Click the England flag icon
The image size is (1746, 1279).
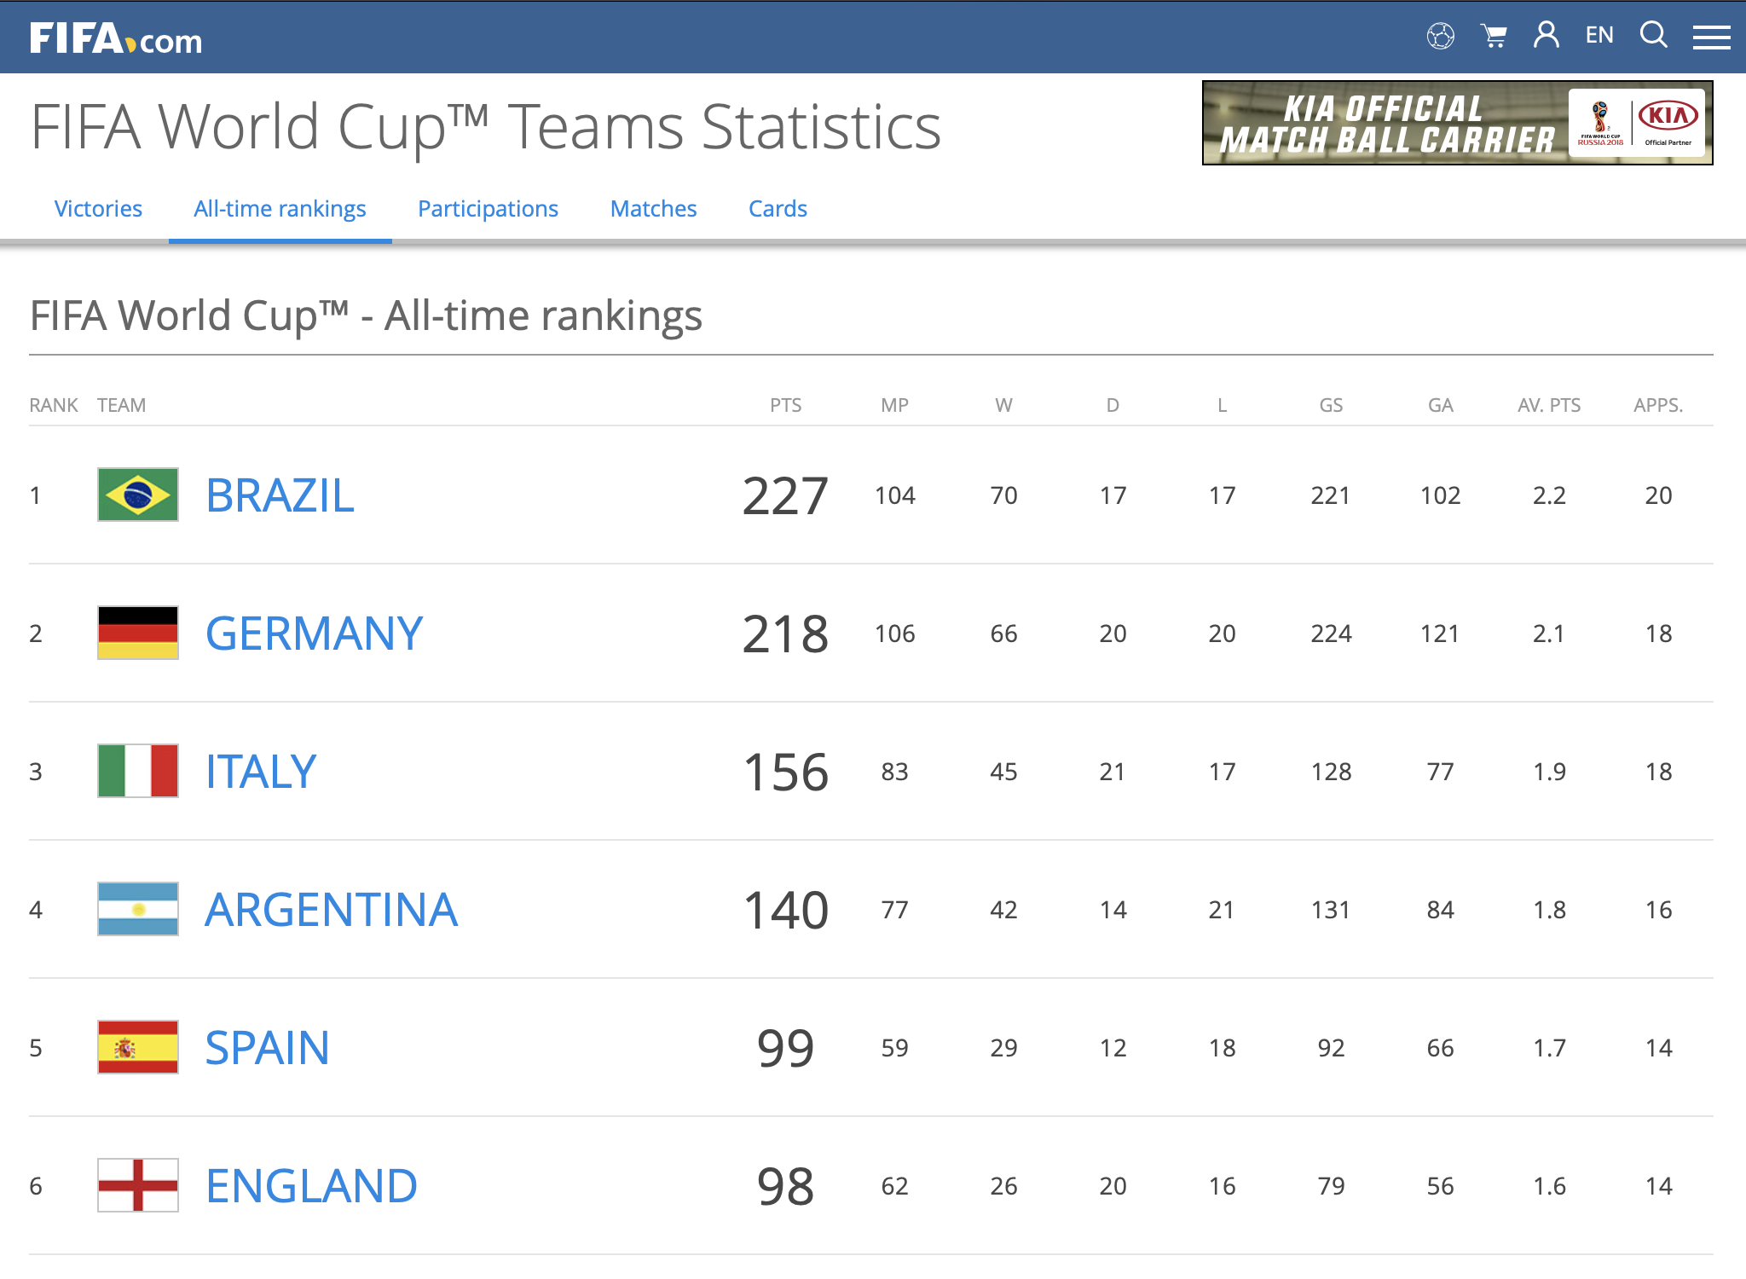(138, 1185)
